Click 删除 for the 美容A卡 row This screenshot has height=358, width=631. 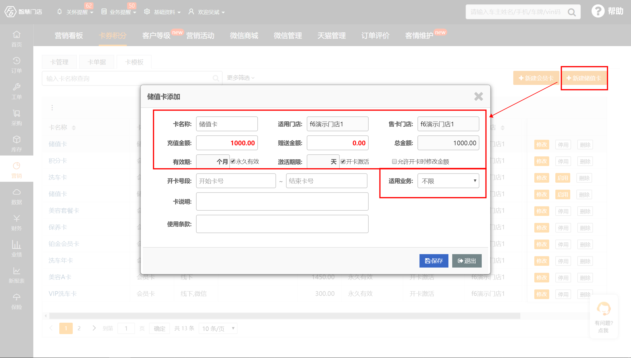coord(585,278)
